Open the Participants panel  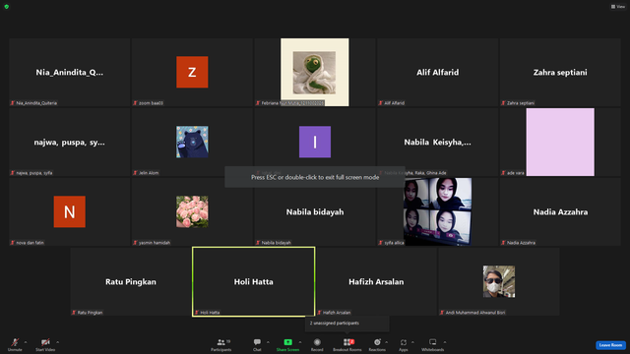[220, 344]
